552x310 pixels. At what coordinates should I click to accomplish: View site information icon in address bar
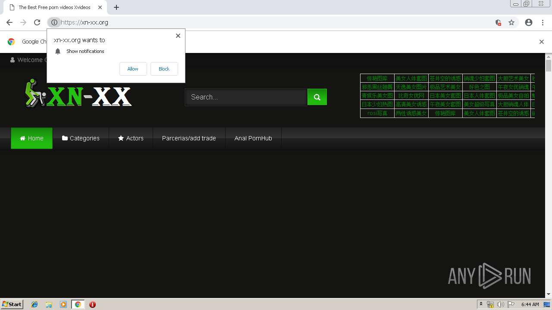(x=54, y=22)
